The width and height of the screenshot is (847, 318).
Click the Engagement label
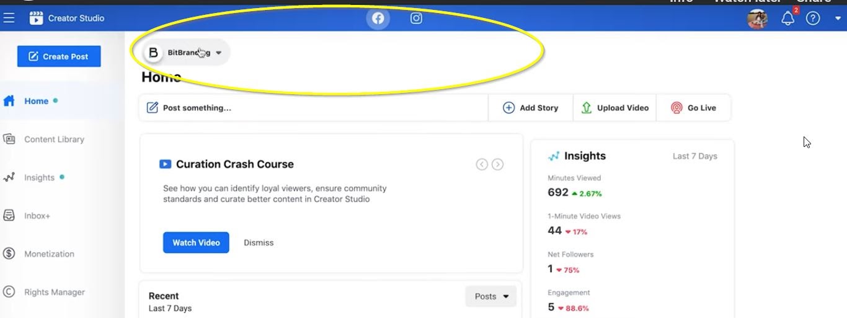pos(569,293)
